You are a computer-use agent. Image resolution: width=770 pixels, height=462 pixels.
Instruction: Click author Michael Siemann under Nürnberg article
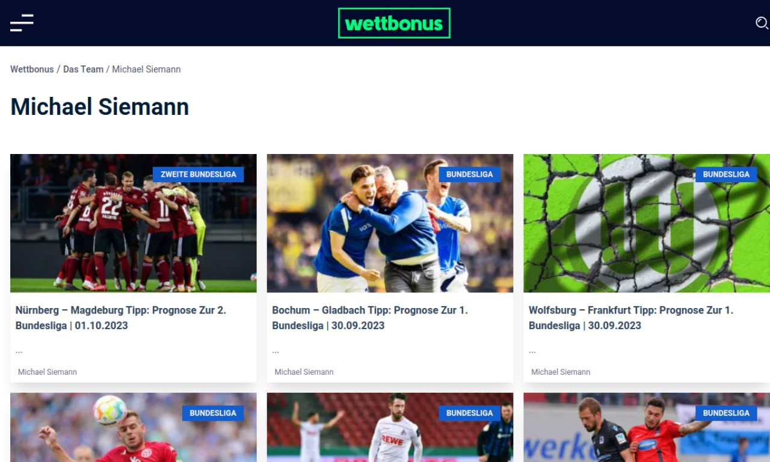(x=48, y=372)
